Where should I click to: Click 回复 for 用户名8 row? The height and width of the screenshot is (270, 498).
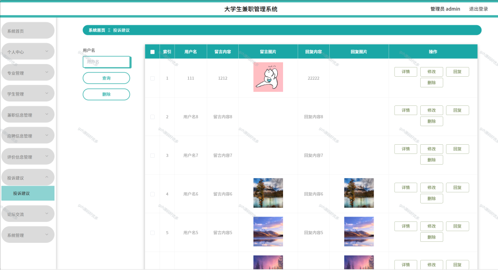point(457,110)
